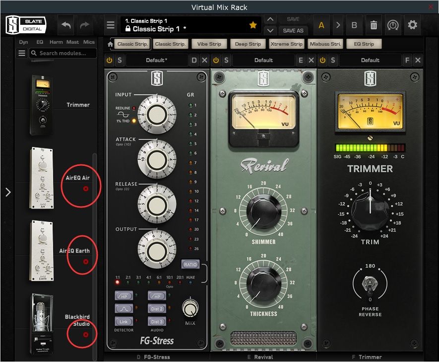This screenshot has width=439, height=362.
Task: Expand the left side panel arrow
Action: 8,192
